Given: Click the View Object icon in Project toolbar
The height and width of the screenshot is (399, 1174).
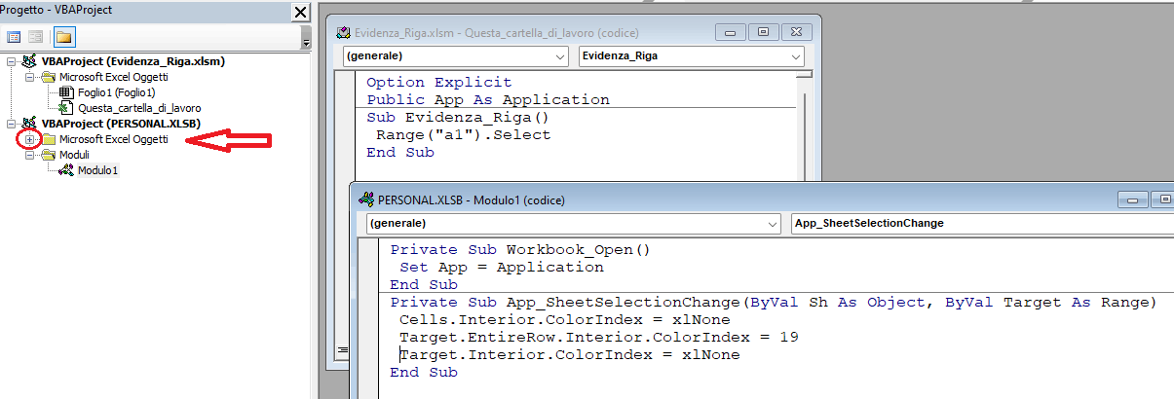Looking at the screenshot, I should point(35,37).
